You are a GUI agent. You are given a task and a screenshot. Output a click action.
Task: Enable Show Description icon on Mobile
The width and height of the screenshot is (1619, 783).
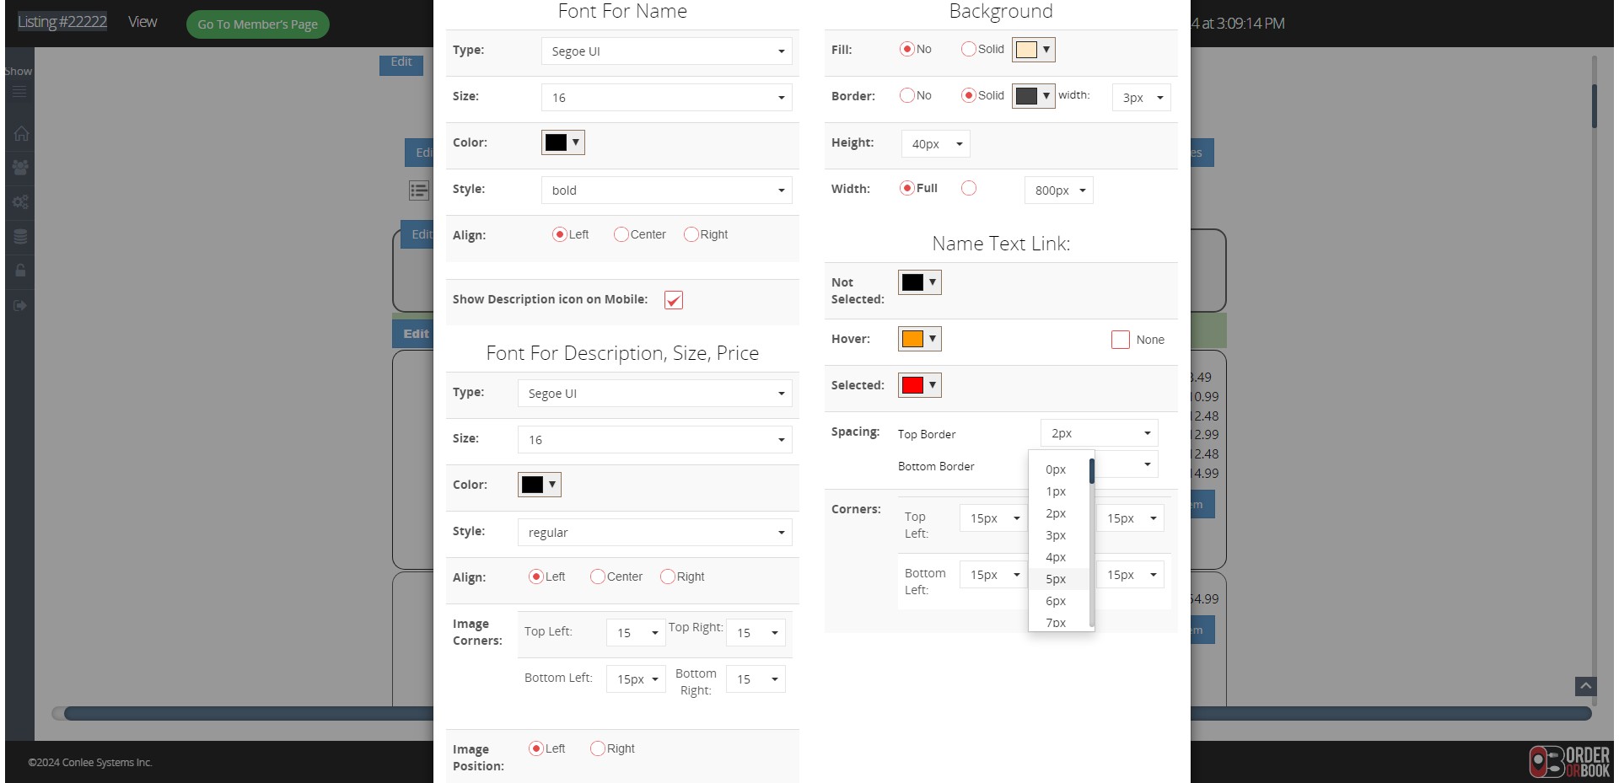pos(673,300)
